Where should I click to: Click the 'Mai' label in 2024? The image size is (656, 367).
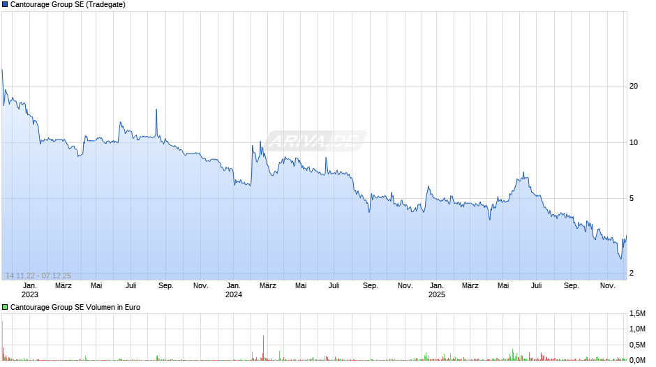[x=301, y=286]
